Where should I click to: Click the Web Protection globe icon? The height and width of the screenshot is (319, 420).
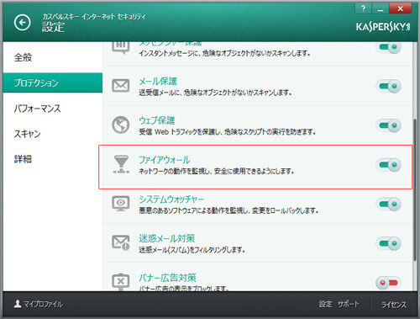121,125
